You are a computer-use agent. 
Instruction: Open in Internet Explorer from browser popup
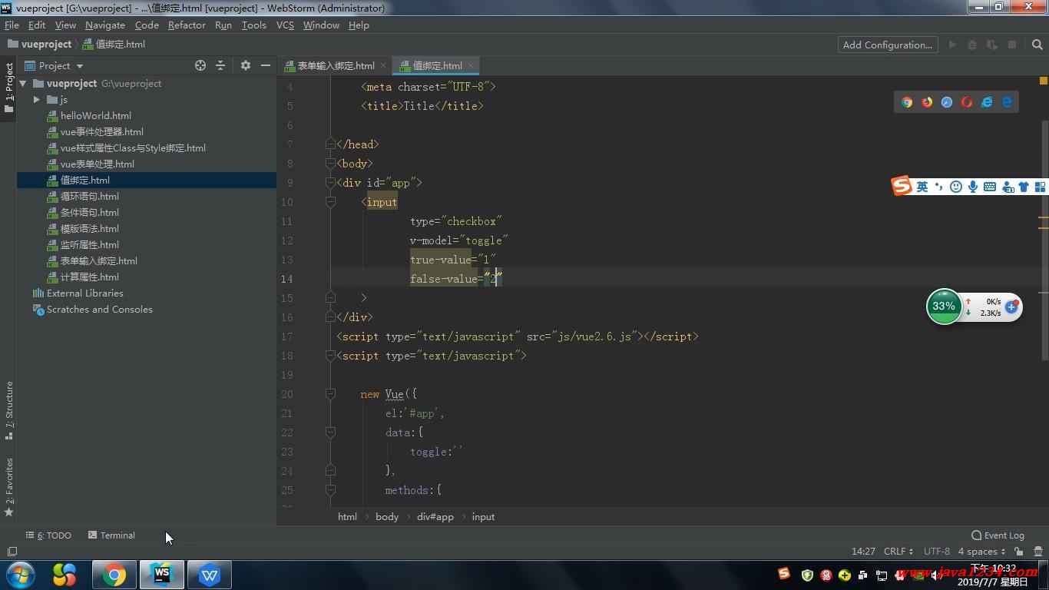click(x=987, y=102)
